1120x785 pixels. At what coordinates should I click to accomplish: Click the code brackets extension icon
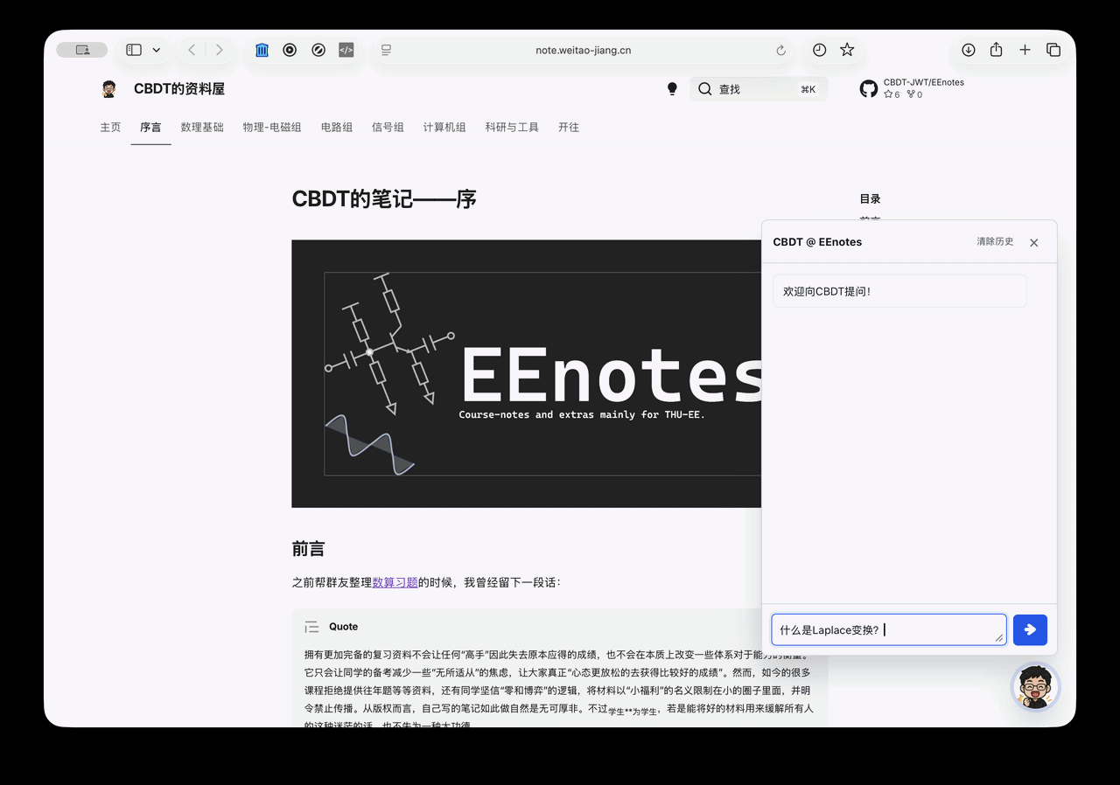tap(346, 50)
